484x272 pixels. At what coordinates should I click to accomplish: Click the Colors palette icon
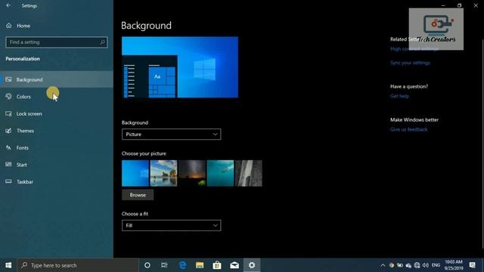tap(8, 96)
